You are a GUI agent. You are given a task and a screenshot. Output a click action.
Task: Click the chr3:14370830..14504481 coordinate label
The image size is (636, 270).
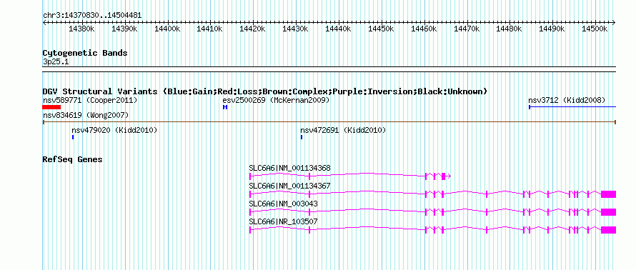pyautogui.click(x=92, y=16)
